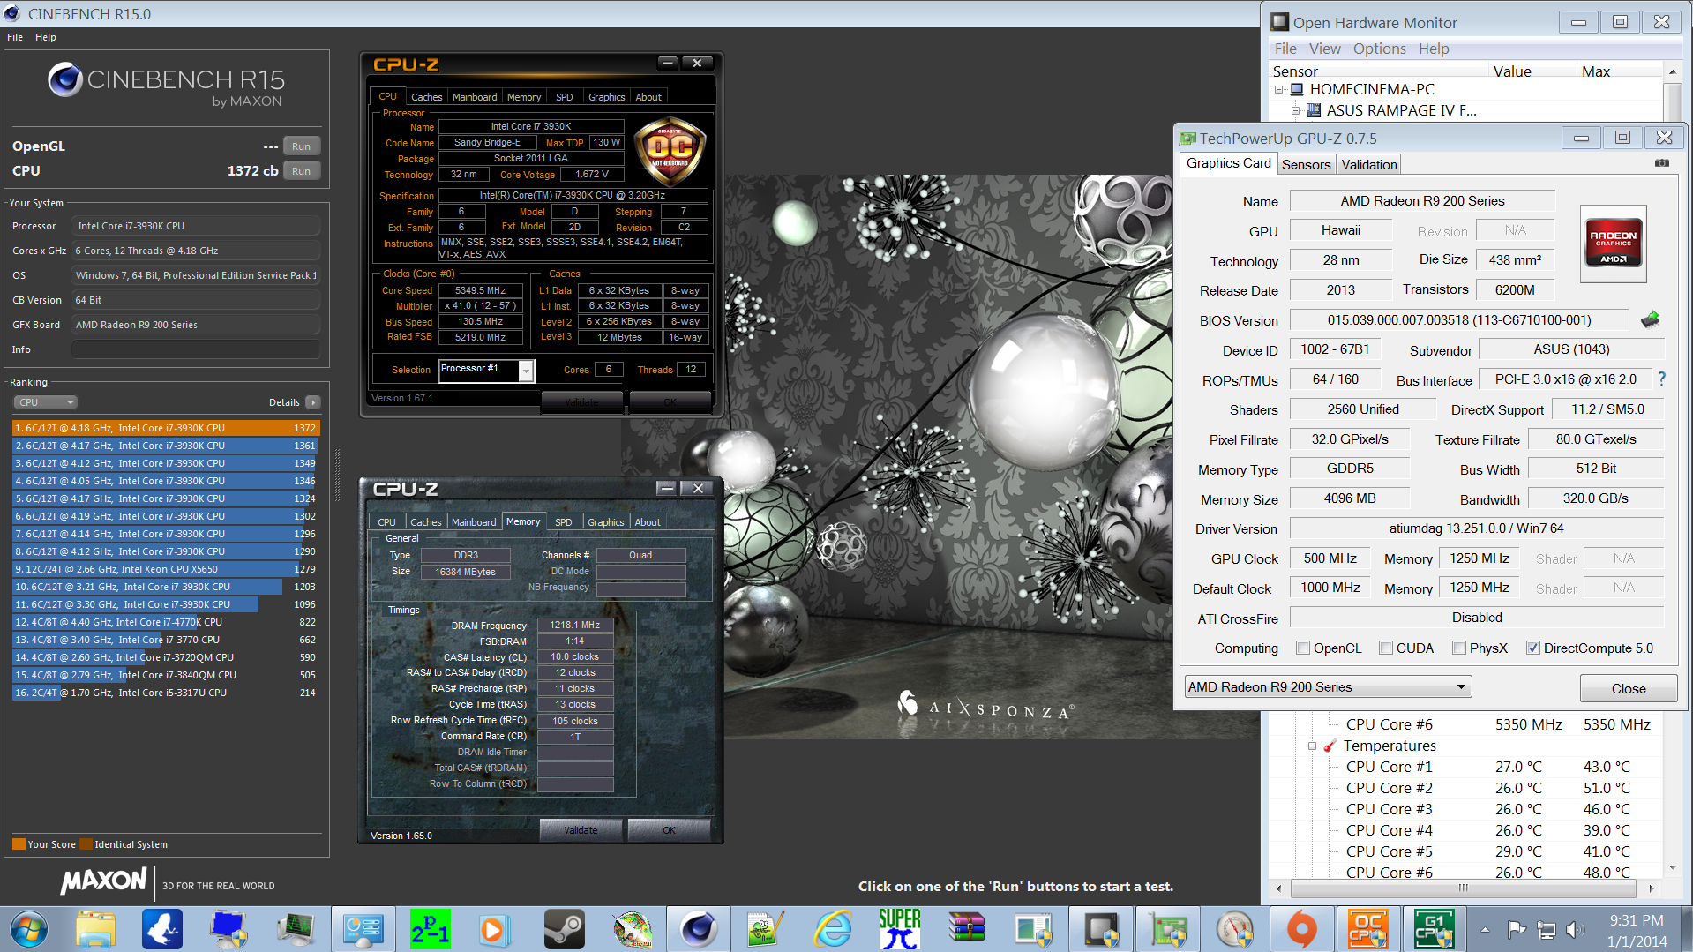Toggle the DirectCompute 5.0 checkbox
This screenshot has width=1693, height=952.
pyautogui.click(x=1533, y=648)
